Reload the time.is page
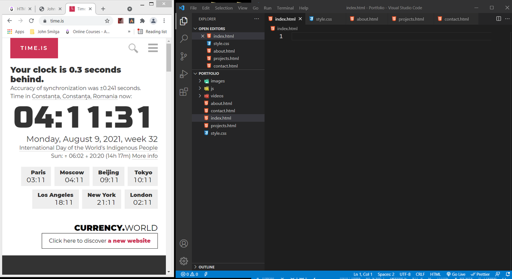Screen dimensions: 512x279 coord(31,20)
